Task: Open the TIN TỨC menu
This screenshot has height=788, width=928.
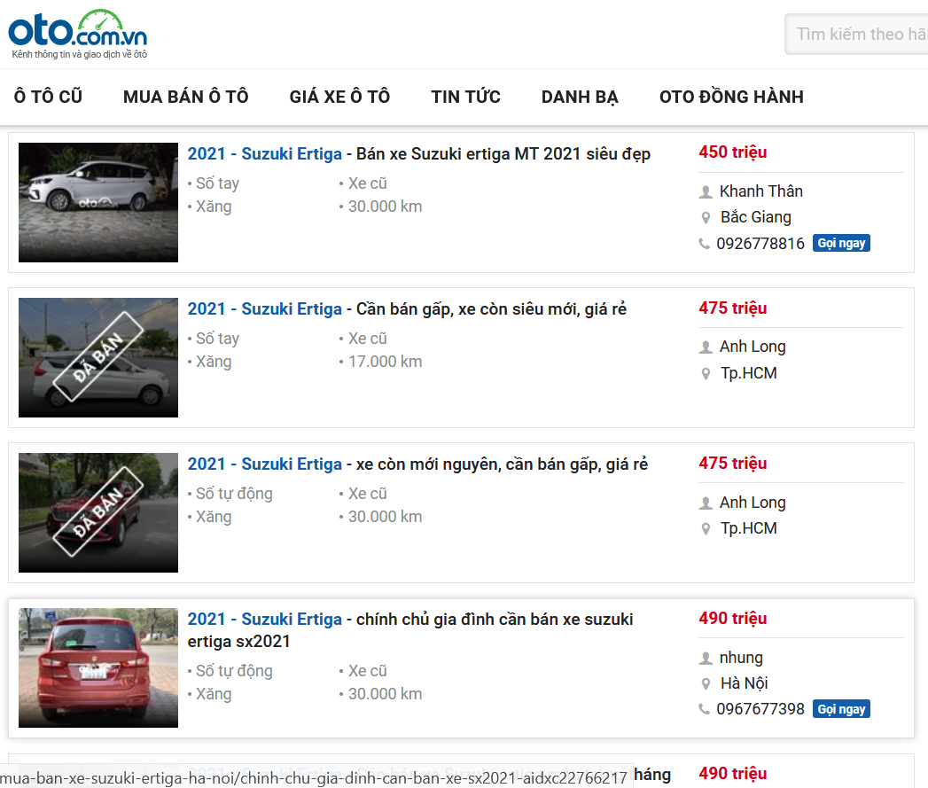Action: [466, 97]
